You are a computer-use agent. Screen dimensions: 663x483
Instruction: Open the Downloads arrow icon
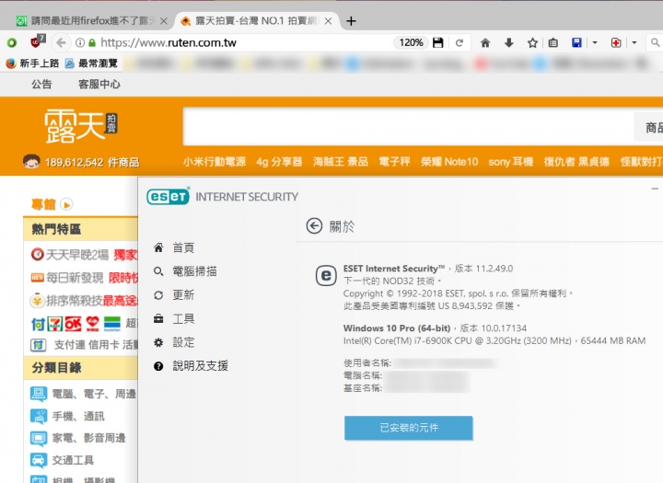509,42
